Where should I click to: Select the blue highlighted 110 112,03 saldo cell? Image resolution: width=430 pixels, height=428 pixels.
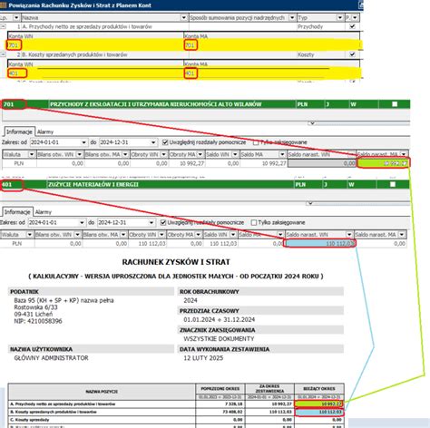320,243
